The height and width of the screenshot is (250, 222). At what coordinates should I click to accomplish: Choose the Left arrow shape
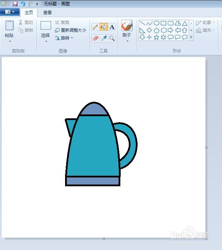[178, 30]
